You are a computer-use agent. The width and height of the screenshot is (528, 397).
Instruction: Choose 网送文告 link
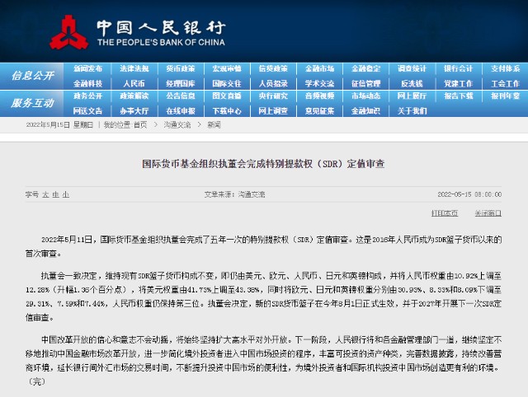(88, 111)
